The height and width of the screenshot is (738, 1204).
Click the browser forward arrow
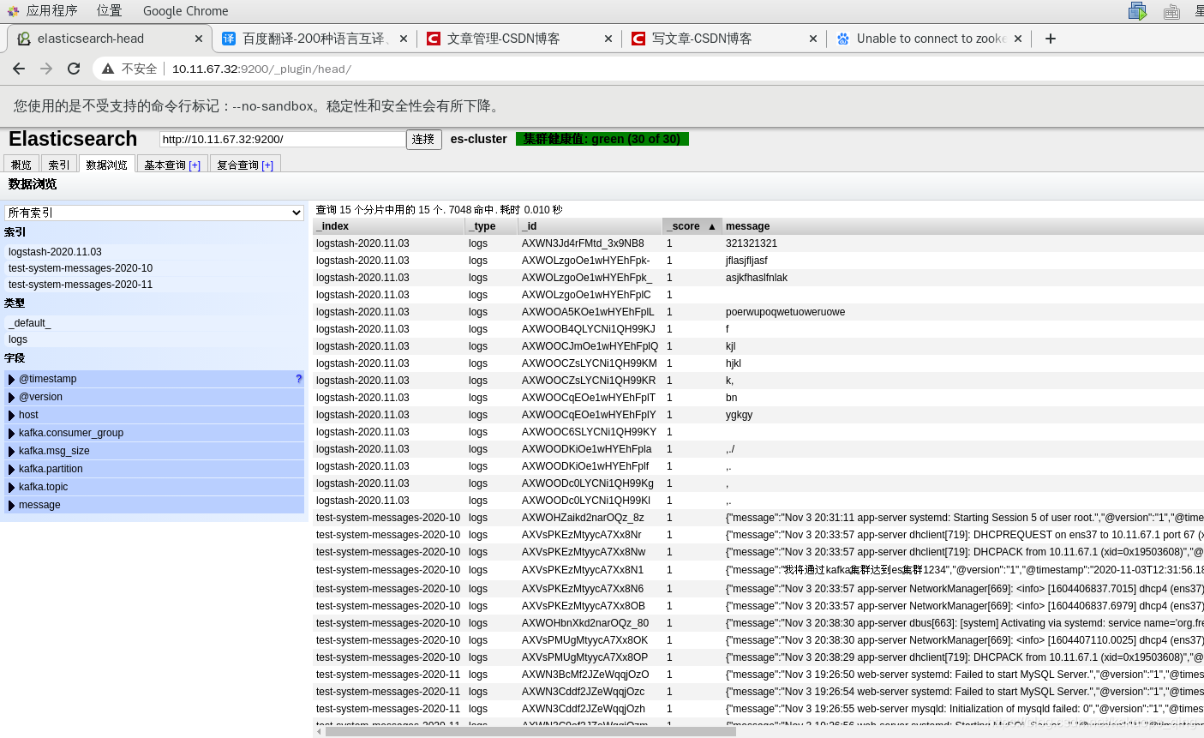pos(46,69)
